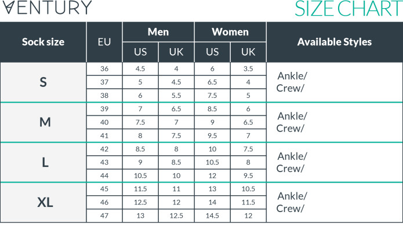Click Ankle/Crew styles for size S

pos(292,82)
